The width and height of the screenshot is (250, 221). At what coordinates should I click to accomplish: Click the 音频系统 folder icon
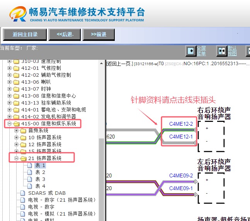tap(23, 131)
